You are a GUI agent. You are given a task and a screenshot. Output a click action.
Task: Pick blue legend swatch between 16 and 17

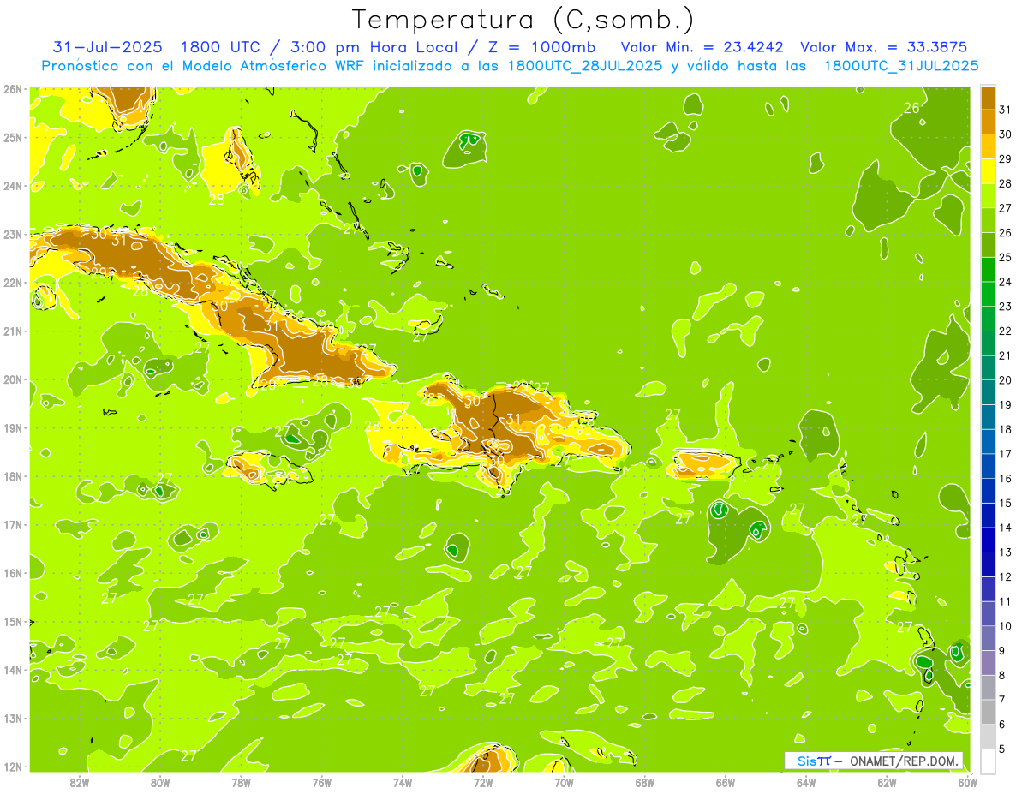point(988,466)
